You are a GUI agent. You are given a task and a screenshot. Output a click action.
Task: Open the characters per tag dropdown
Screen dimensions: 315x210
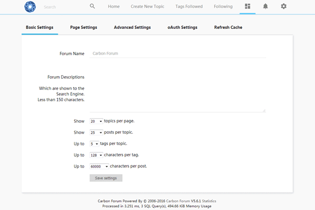(x=97, y=155)
